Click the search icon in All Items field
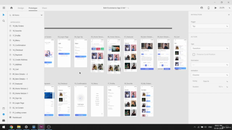Screen dimensions: 232x130 (x=10, y=15)
